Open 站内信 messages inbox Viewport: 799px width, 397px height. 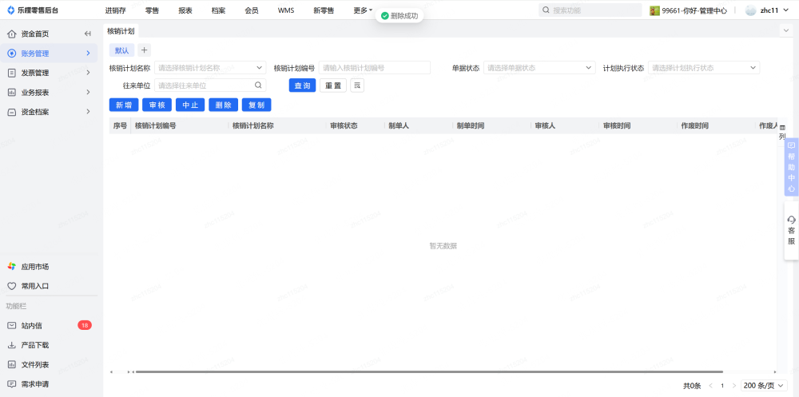(x=32, y=326)
